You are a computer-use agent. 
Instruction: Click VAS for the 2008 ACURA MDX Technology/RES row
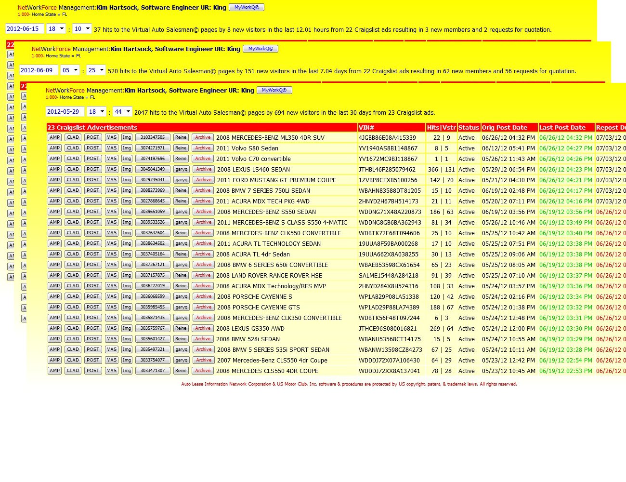point(112,286)
